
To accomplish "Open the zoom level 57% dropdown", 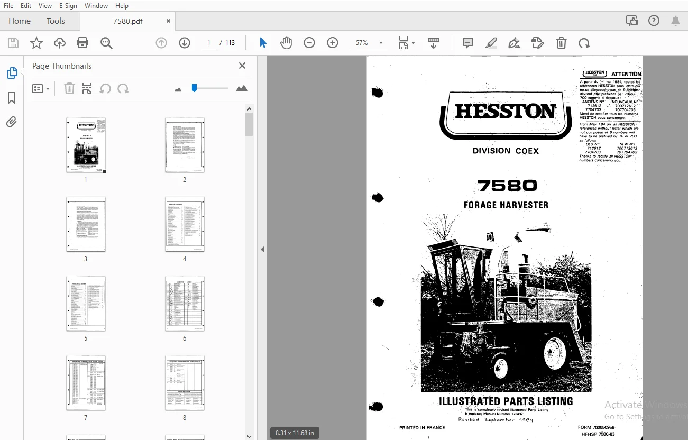I will [369, 43].
